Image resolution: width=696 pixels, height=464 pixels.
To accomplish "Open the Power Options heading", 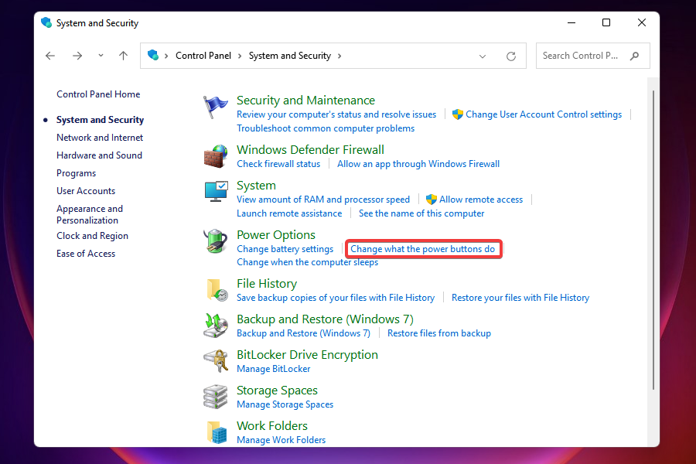I will tap(276, 235).
